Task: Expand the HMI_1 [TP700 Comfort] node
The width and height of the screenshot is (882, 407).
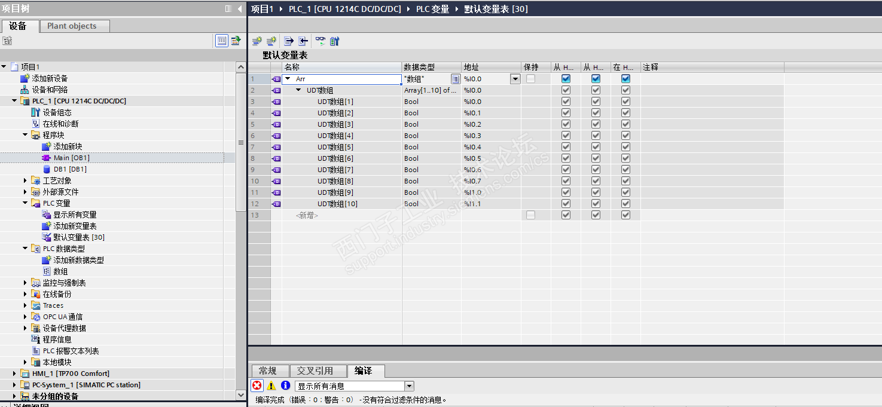Action: point(15,374)
